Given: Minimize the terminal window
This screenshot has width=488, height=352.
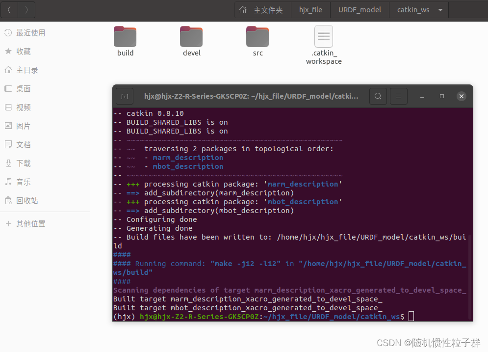Looking at the screenshot, I should (x=422, y=97).
